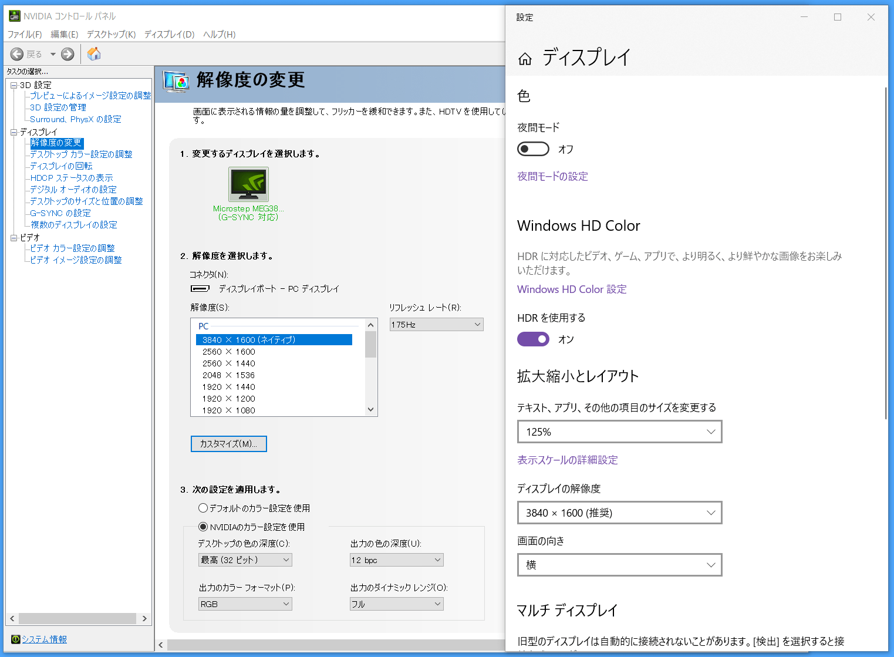Select 解像度の変更 in the task tree
The height and width of the screenshot is (657, 894).
[x=56, y=143]
